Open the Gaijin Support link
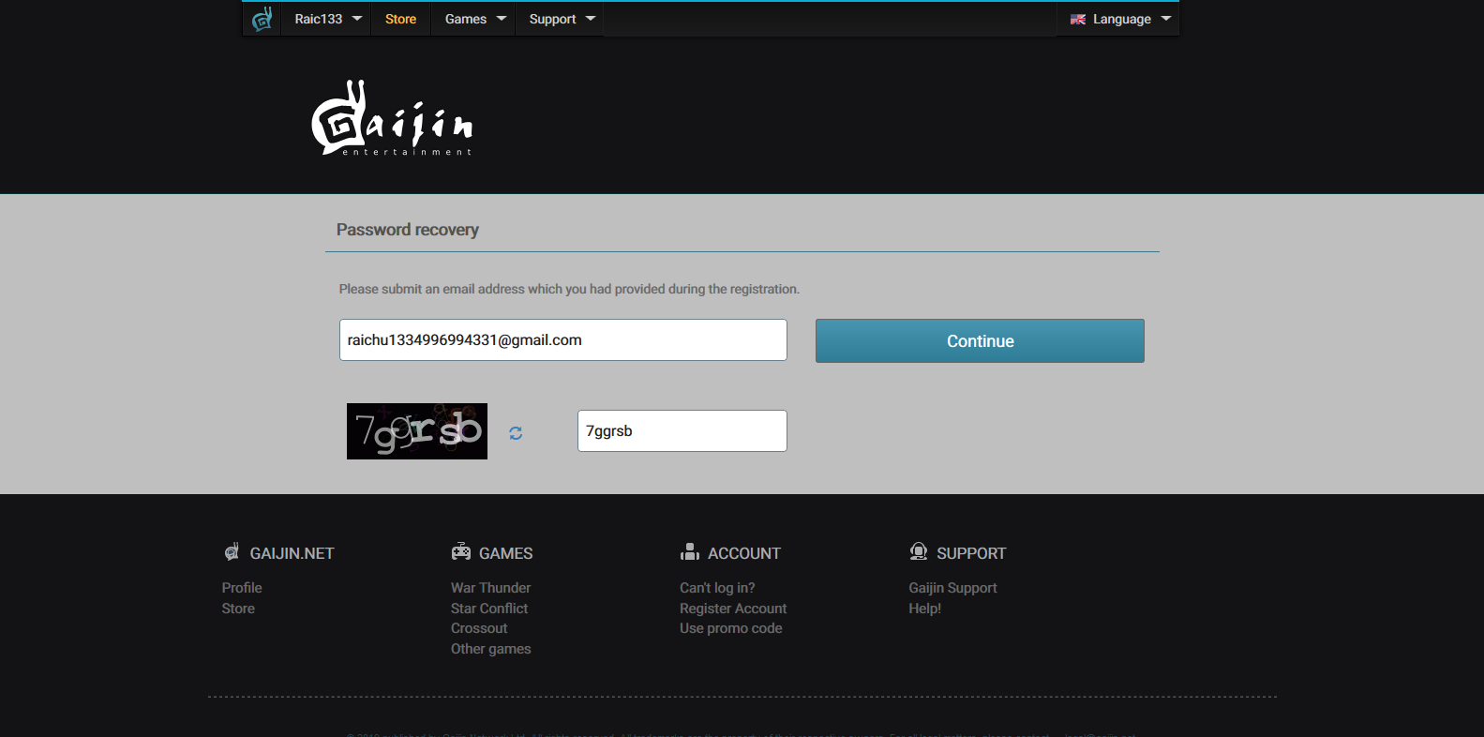1484x737 pixels. tap(952, 588)
